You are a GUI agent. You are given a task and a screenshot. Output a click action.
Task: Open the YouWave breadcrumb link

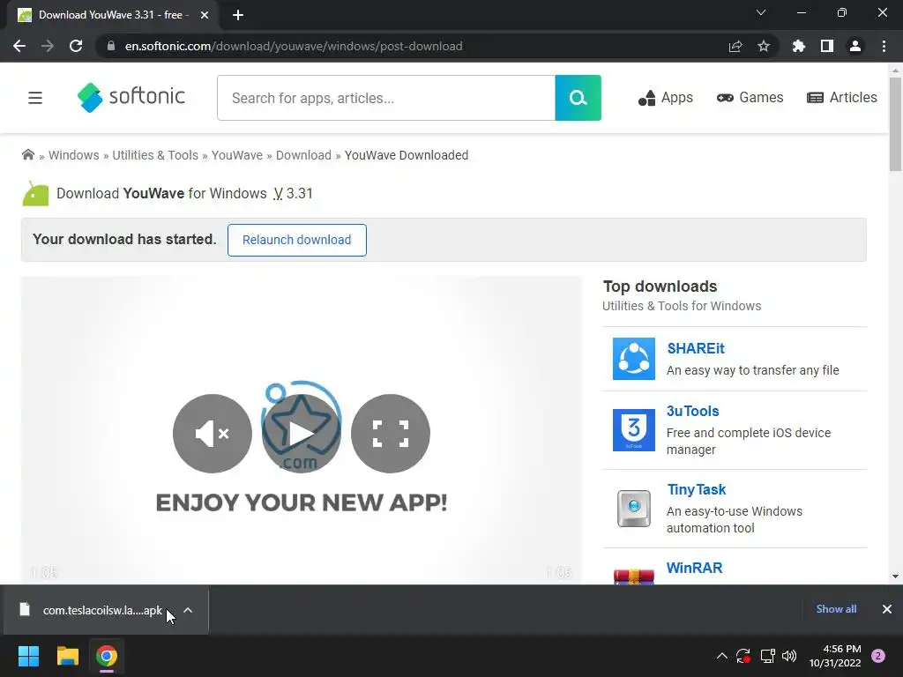[236, 155]
